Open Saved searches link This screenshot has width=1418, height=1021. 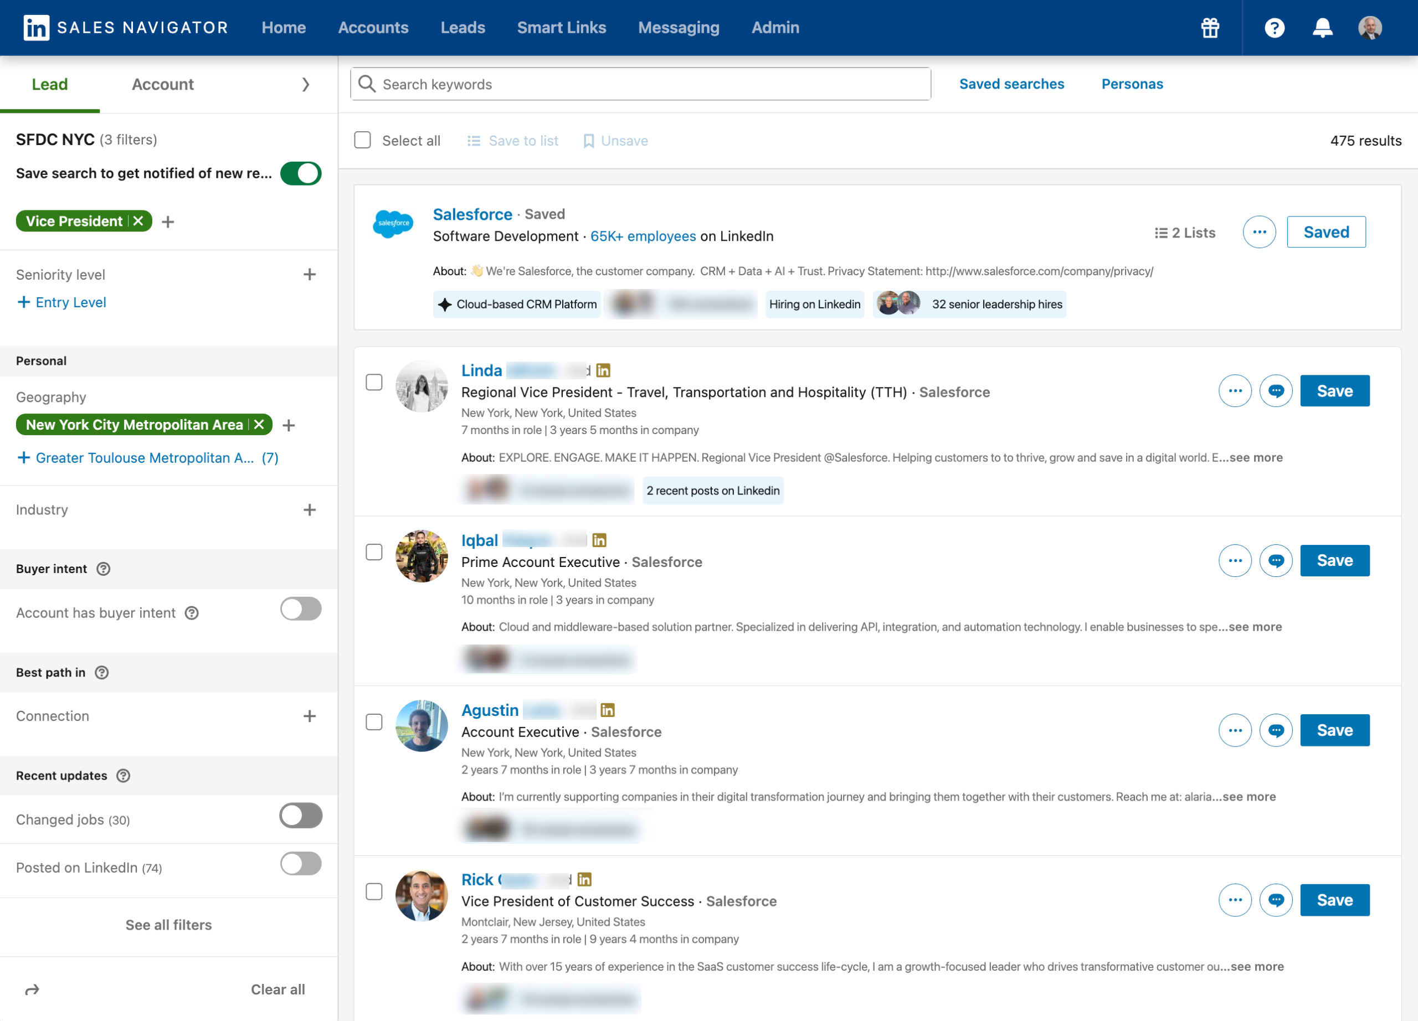click(x=1011, y=84)
